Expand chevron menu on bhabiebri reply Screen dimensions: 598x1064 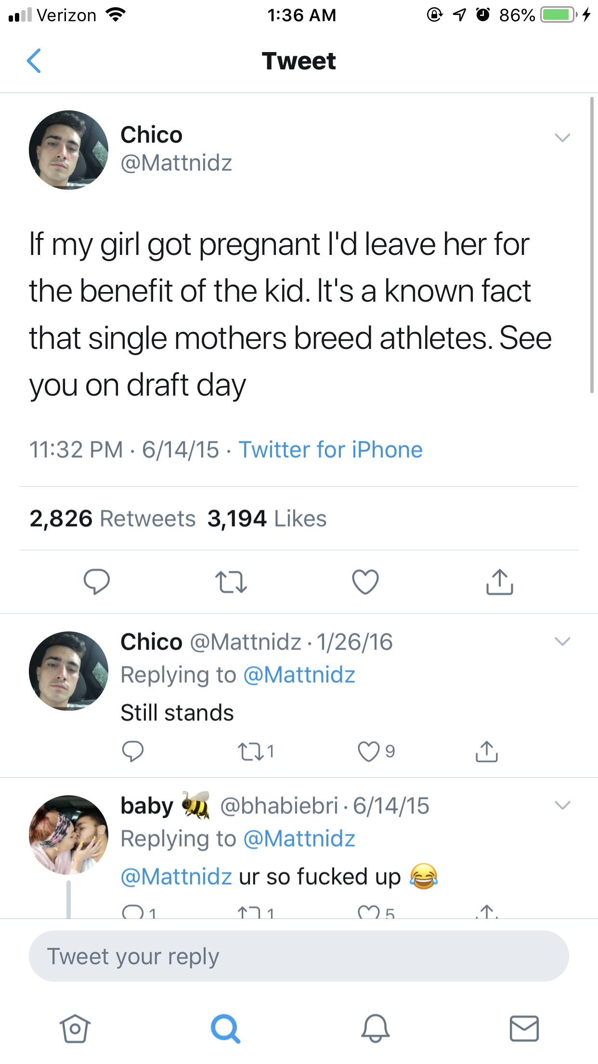[562, 805]
